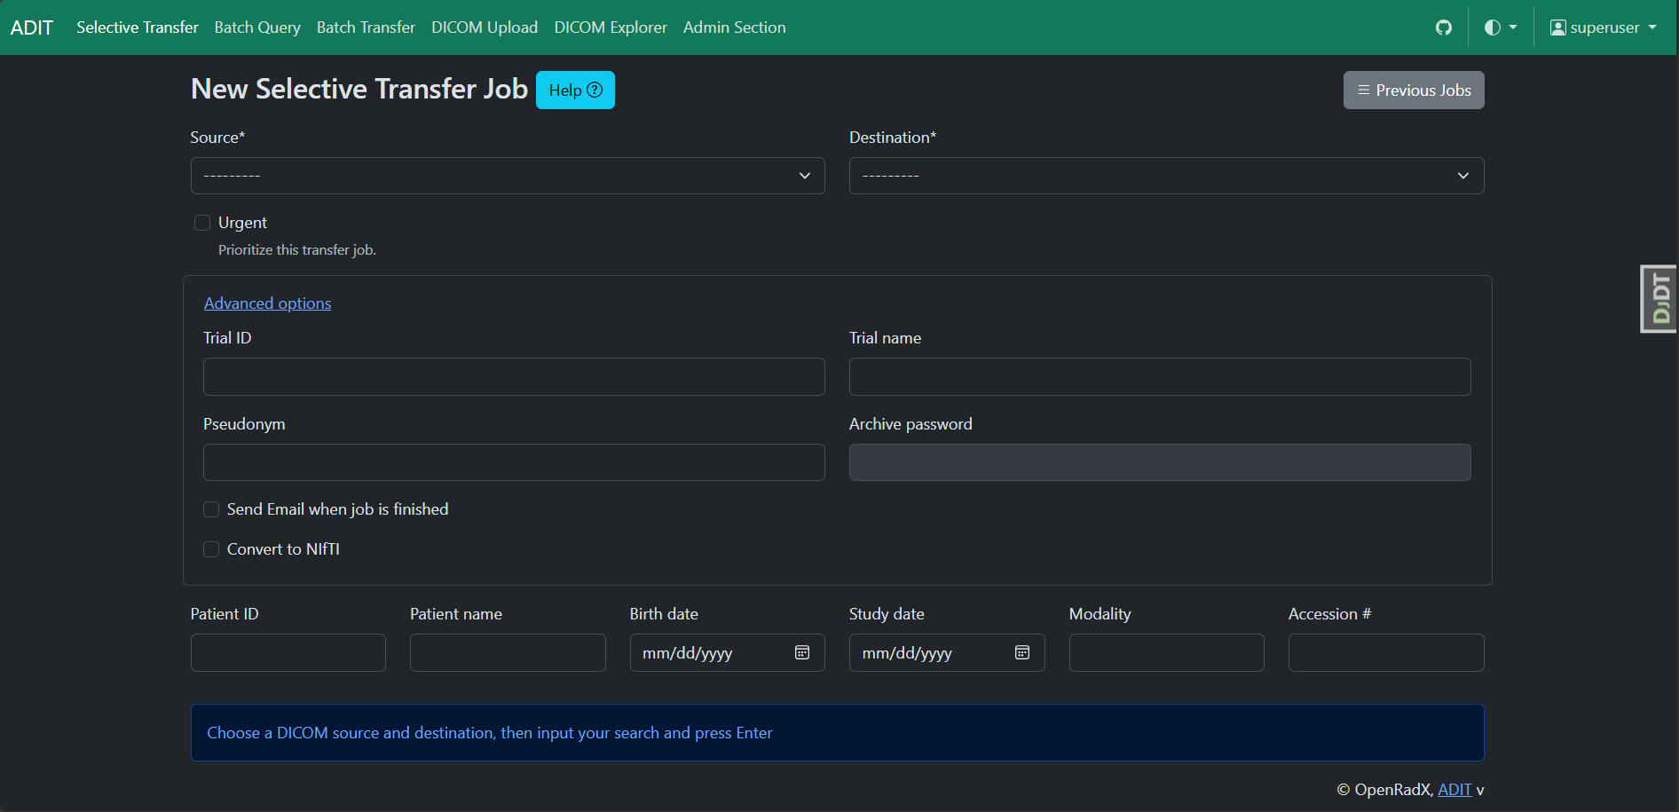Expand Advanced options
The width and height of the screenshot is (1679, 812).
tap(267, 303)
